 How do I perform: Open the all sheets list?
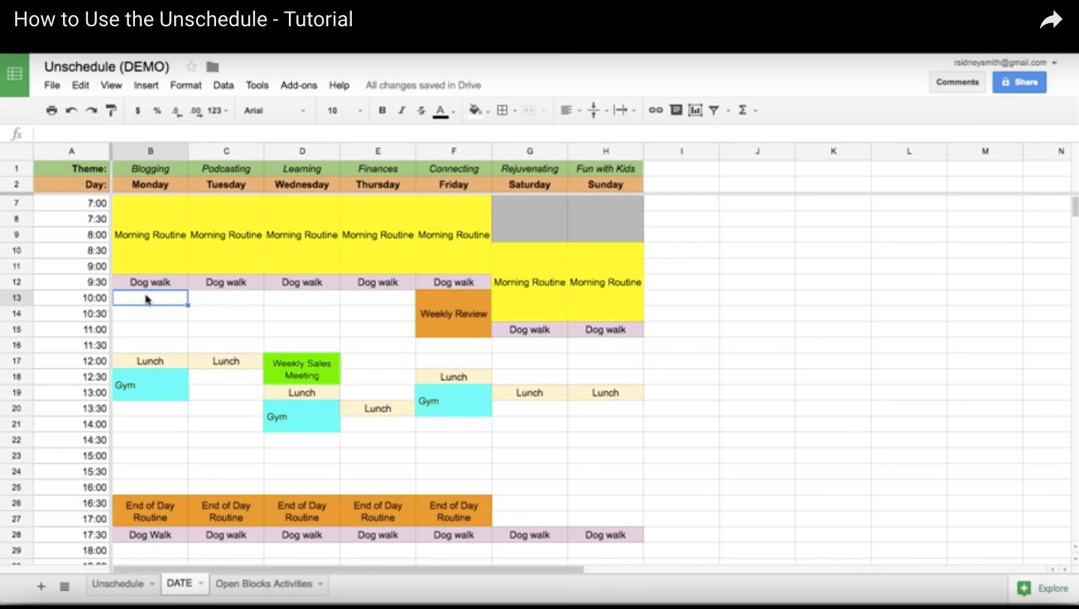tap(65, 586)
